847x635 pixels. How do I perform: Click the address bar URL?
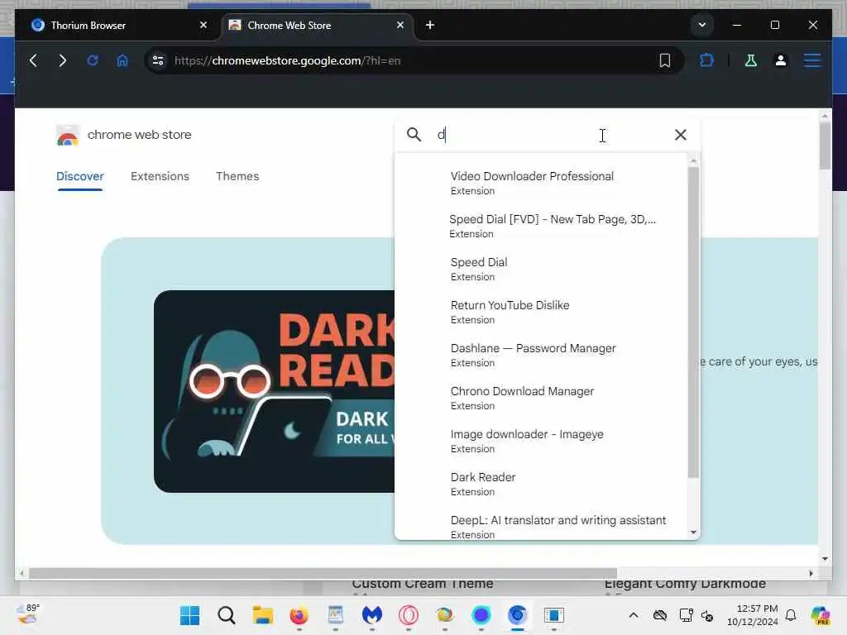(287, 60)
